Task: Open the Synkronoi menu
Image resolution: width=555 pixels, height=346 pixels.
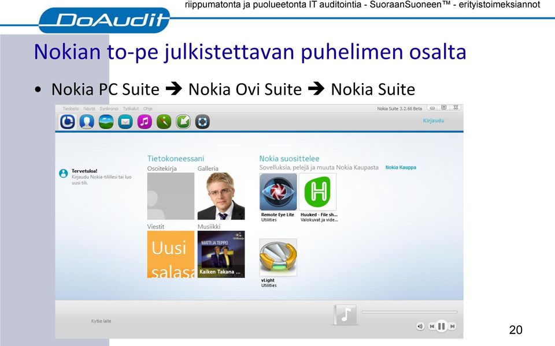Action: click(109, 109)
